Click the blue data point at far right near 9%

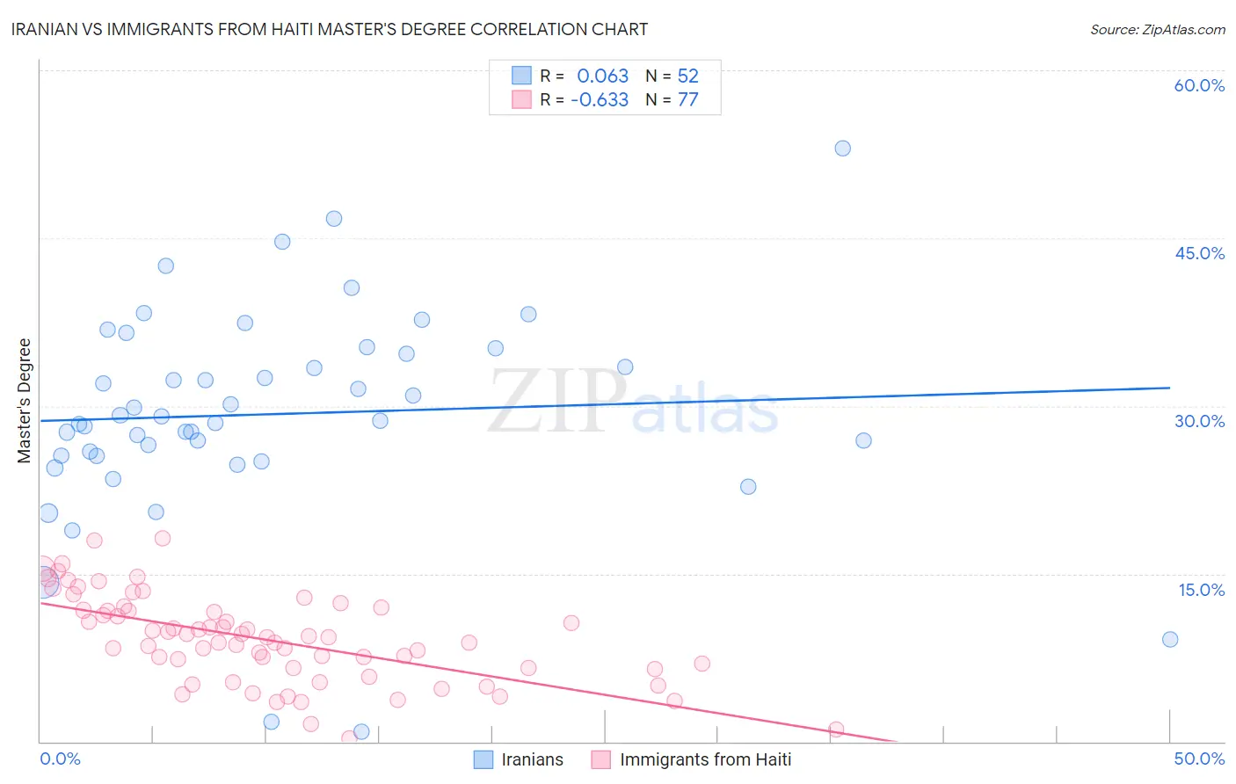1170,640
